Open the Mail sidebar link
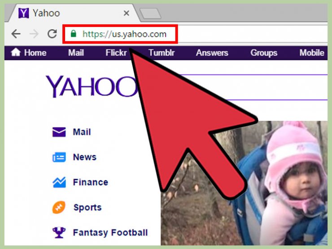 82,132
